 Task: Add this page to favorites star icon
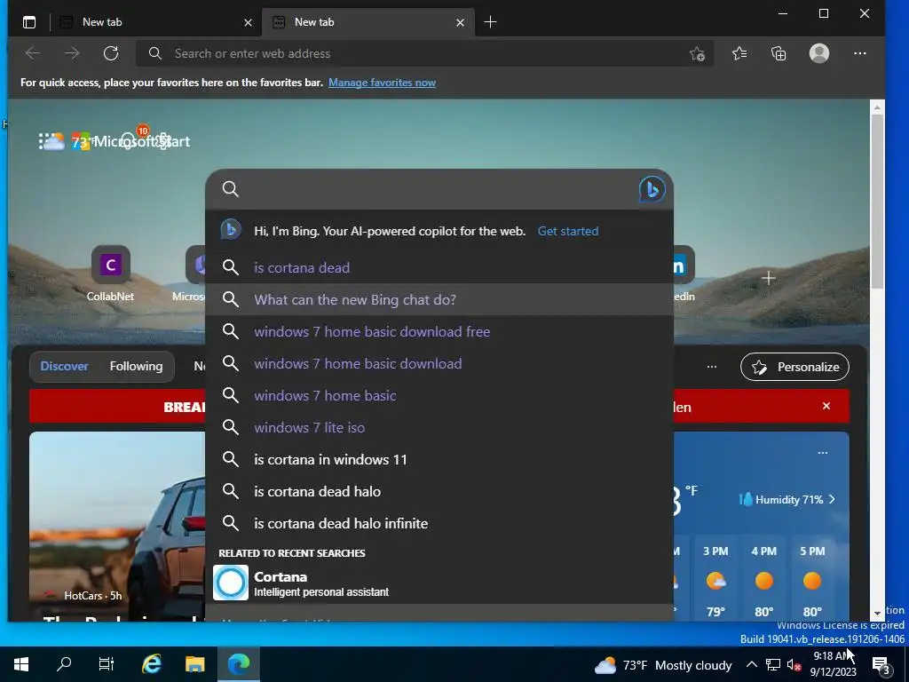[x=697, y=54]
